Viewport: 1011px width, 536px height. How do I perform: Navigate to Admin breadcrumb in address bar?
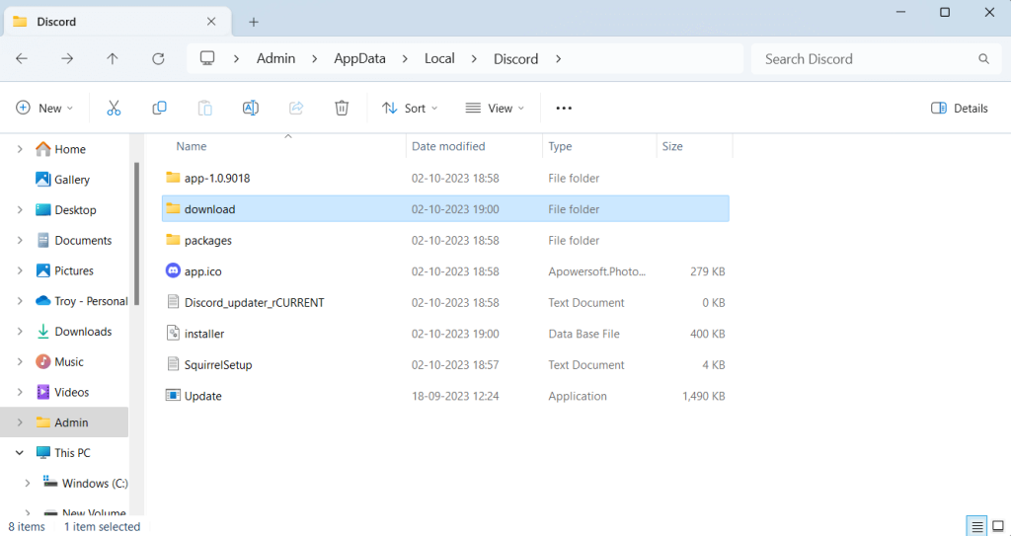click(276, 58)
